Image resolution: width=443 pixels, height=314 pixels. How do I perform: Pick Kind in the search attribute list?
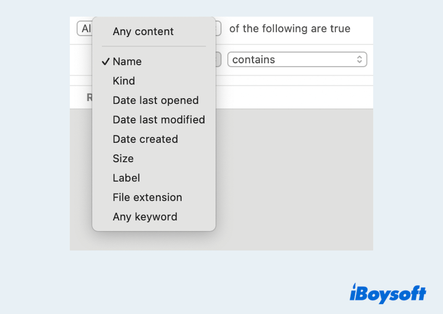coord(124,81)
